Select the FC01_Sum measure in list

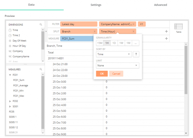point(19,80)
